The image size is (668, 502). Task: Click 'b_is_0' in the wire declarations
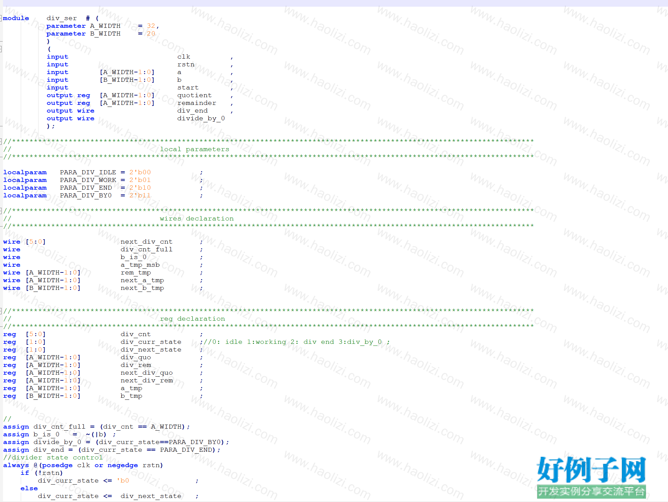pyautogui.click(x=134, y=257)
